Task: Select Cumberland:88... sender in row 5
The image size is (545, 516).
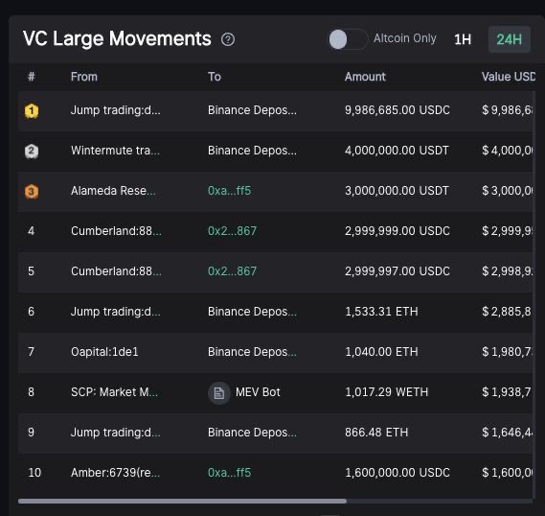Action: tap(116, 271)
